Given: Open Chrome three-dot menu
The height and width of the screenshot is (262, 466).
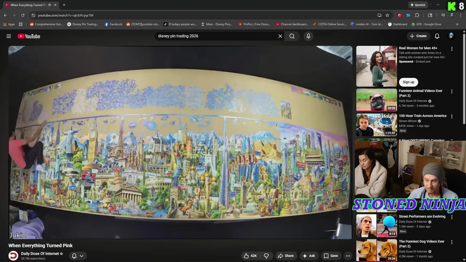Looking at the screenshot, I should tap(461, 15).
